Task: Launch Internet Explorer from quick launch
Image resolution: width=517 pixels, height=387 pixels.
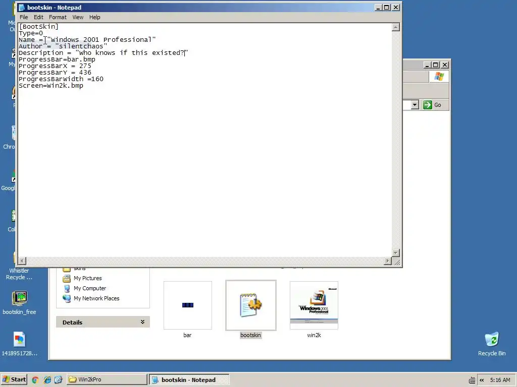Action: coord(47,380)
